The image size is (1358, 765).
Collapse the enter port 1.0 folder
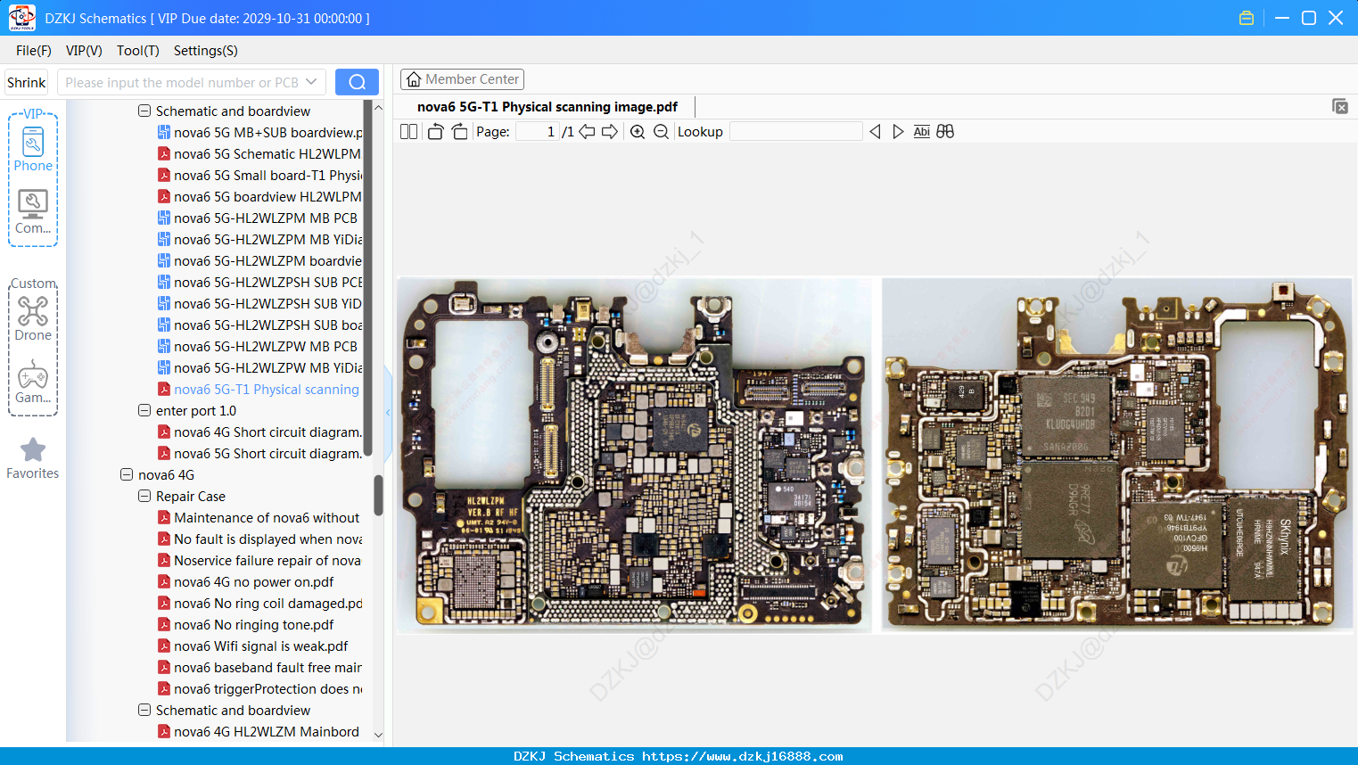tap(144, 411)
